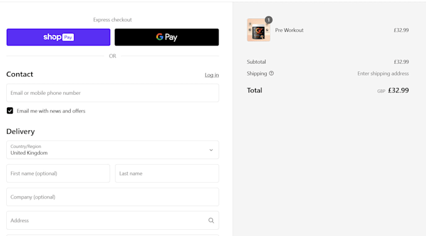This screenshot has width=426, height=236.
Task: Focus the Email or mobile phone number field
Action: (113, 93)
